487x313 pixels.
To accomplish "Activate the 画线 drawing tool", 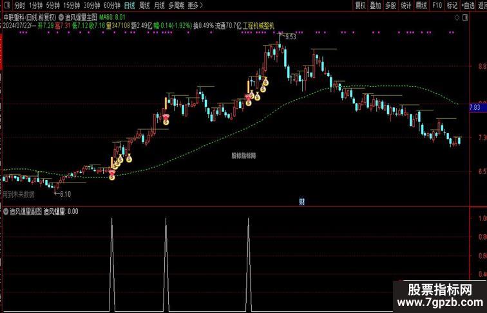I will [x=421, y=5].
